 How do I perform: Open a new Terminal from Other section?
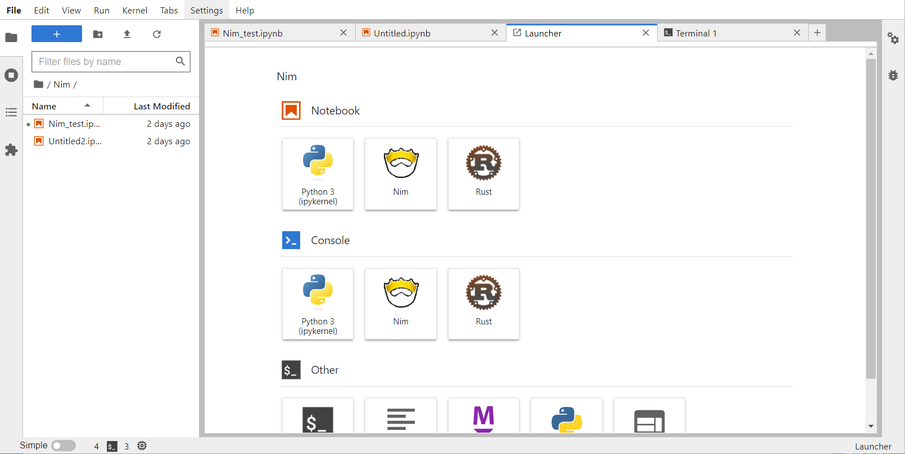pos(318,416)
